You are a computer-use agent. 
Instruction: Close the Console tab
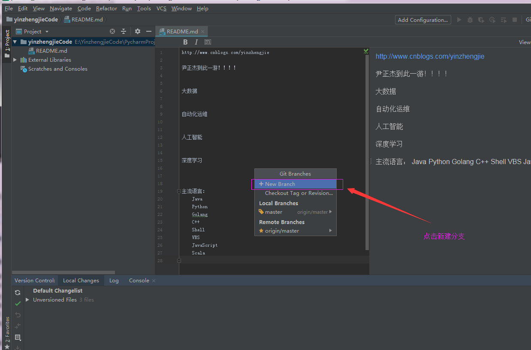pyautogui.click(x=154, y=281)
